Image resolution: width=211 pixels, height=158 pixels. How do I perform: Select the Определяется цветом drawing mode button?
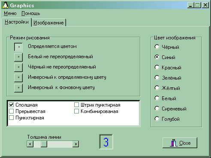tap(18, 47)
